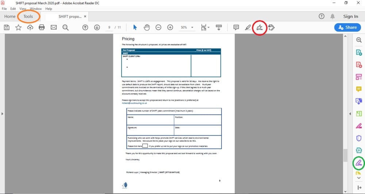This screenshot has width=365, height=194.
Task: Open the Fill & Sign tool in the right pane
Action: click(359, 163)
